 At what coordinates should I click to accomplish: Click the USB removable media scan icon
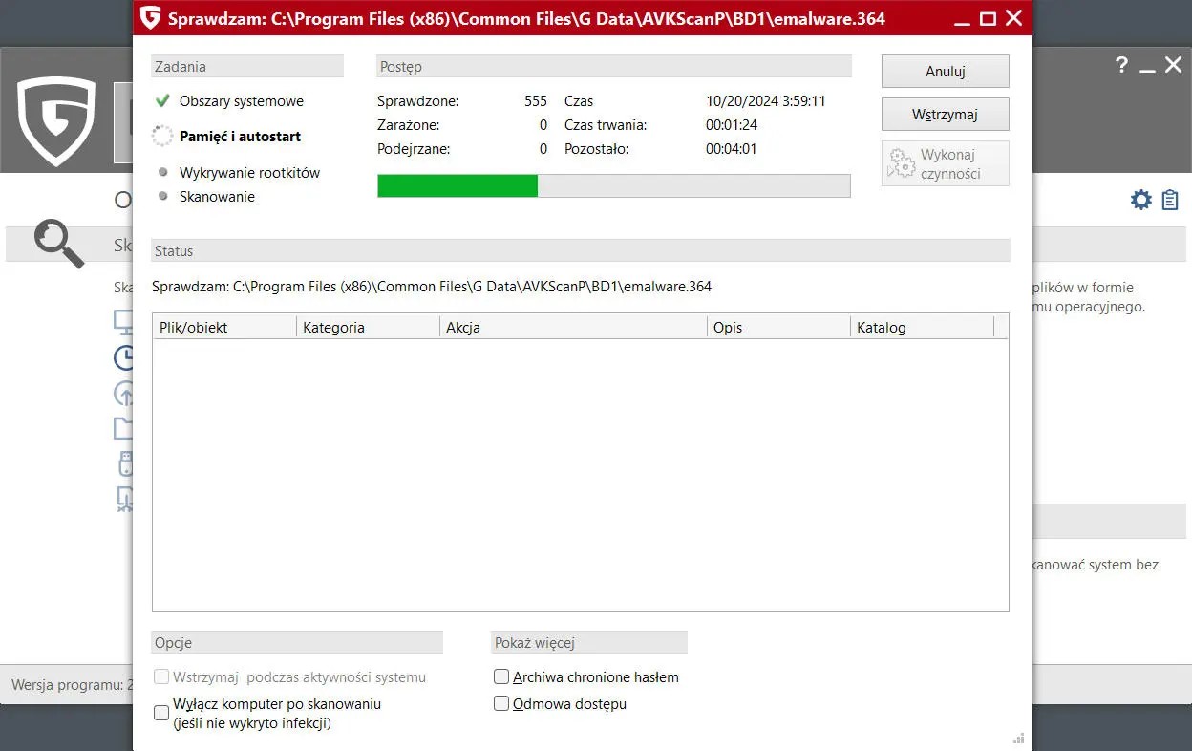tap(124, 463)
